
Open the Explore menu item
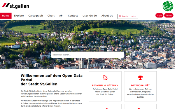point(19,16)
